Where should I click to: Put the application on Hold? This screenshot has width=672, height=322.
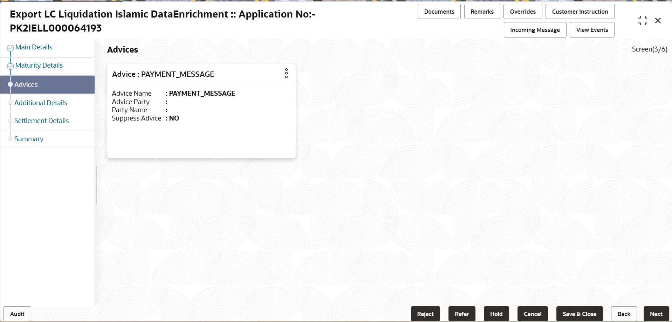coord(496,314)
